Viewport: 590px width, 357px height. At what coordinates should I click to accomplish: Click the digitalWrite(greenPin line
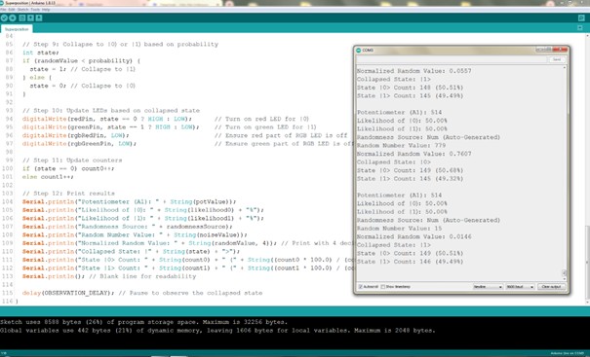pyautogui.click(x=110, y=127)
